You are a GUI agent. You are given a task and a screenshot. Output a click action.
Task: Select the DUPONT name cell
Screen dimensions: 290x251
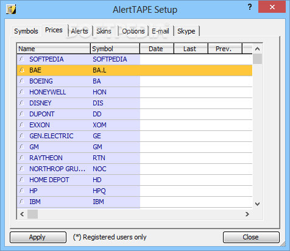point(54,114)
